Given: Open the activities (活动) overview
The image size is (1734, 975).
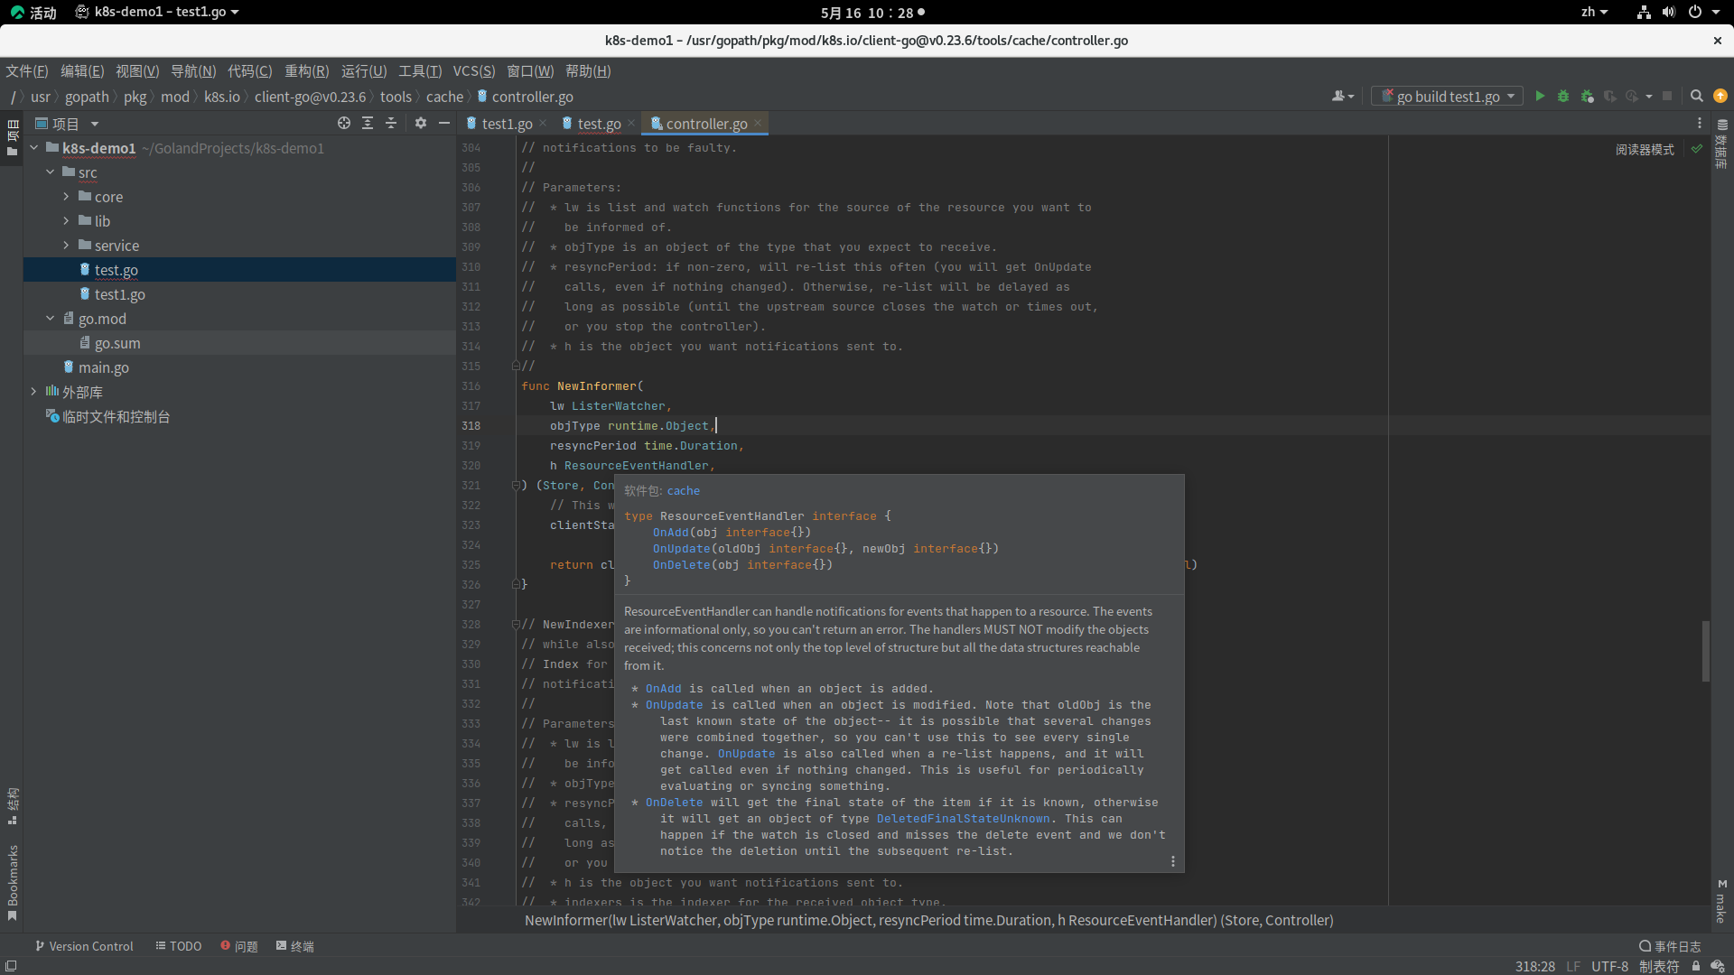Looking at the screenshot, I should tap(33, 12).
